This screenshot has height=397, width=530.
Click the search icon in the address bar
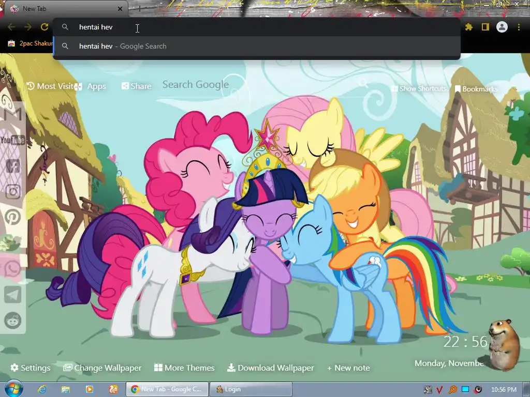click(x=65, y=27)
